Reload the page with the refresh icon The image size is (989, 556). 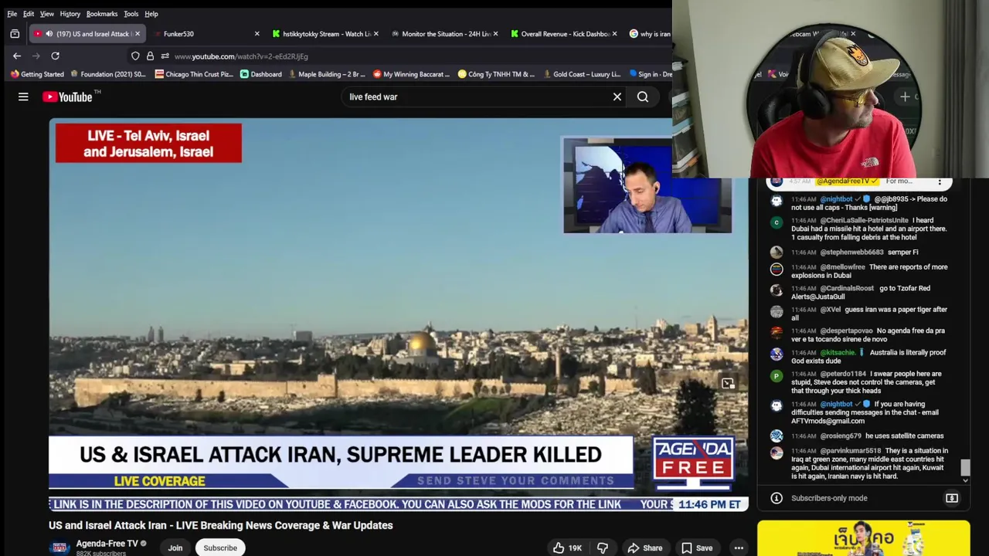click(55, 56)
